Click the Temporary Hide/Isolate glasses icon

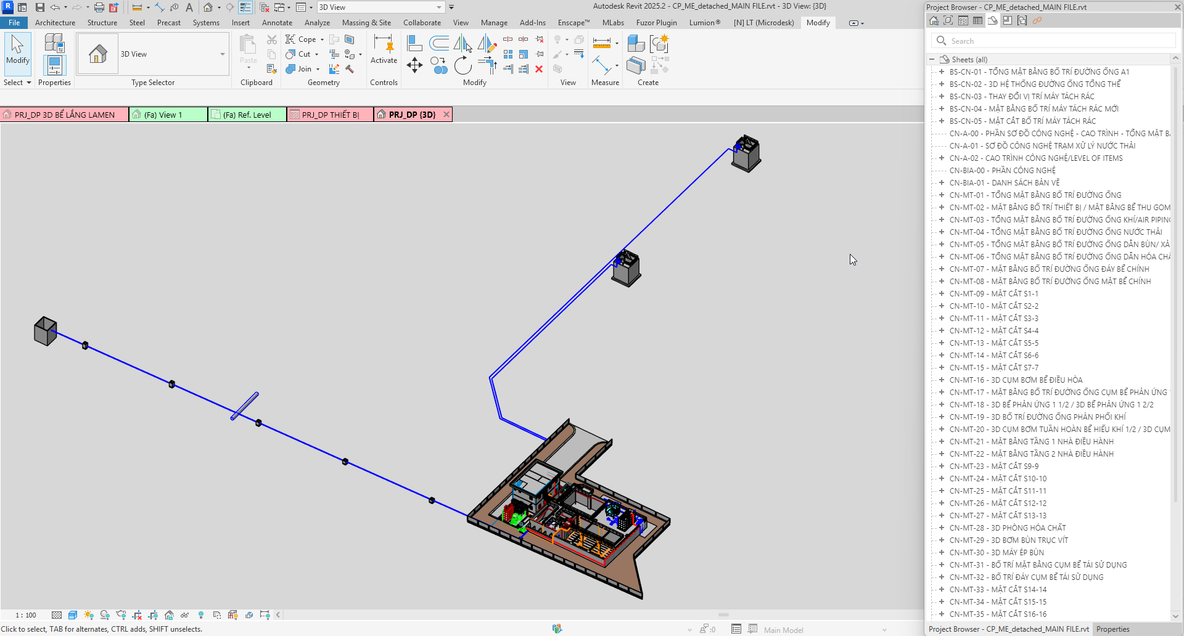click(184, 615)
